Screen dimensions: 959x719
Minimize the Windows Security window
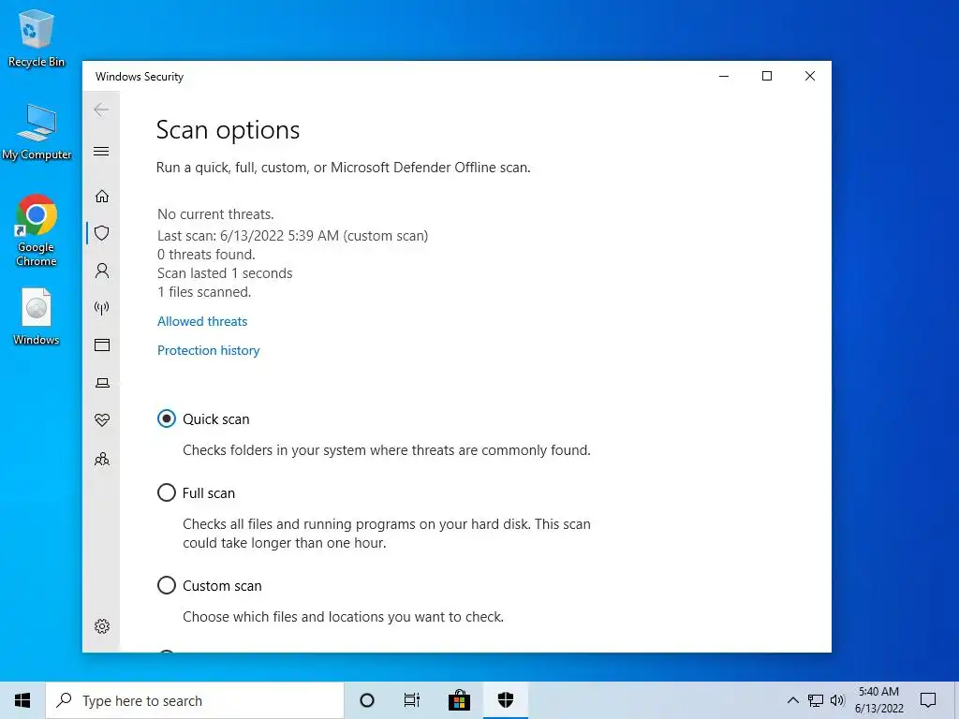pyautogui.click(x=724, y=77)
